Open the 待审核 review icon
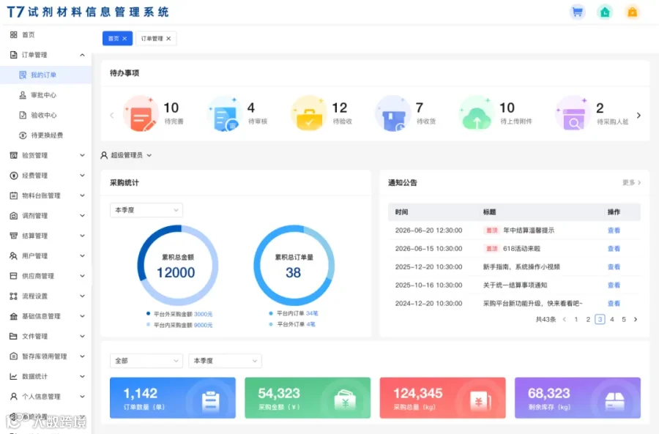 coord(225,114)
